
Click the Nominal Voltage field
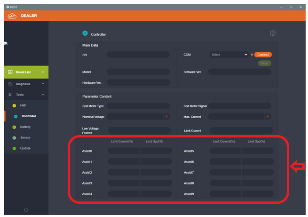pos(138,117)
